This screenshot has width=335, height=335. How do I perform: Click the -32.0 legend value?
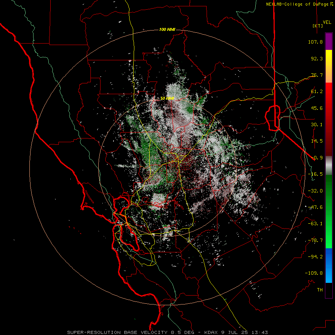(315, 191)
